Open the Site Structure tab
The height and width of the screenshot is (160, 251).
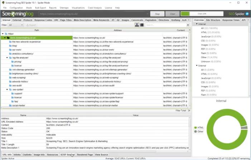click(x=213, y=20)
